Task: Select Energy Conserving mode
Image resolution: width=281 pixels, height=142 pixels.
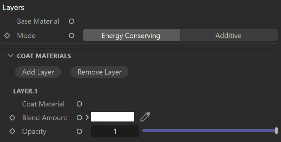Action: [x=132, y=35]
